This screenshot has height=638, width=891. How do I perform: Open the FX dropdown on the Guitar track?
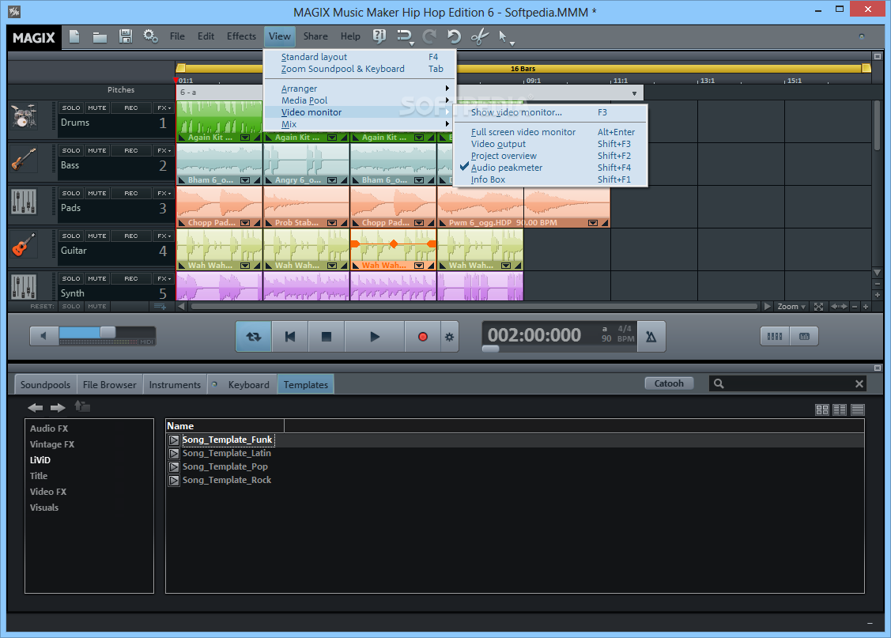click(164, 236)
